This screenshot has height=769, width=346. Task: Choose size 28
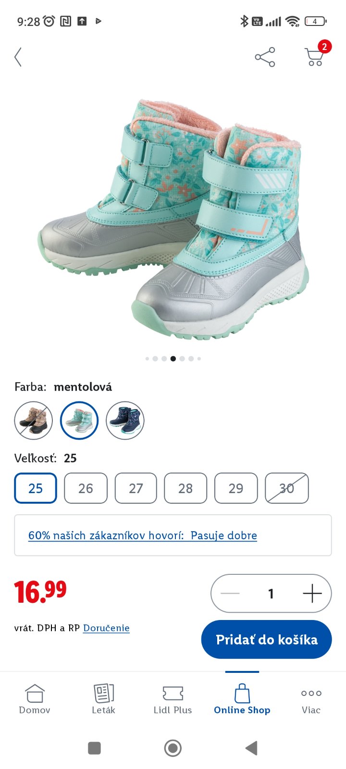[185, 488]
